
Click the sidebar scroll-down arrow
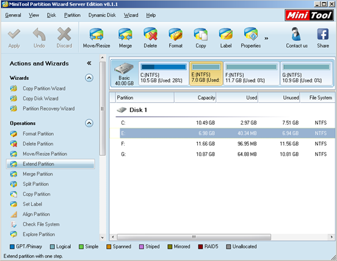tap(103, 237)
